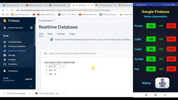The width and height of the screenshot is (178, 100).
Task: Click the Firestore Database icon
Action: (5, 46)
